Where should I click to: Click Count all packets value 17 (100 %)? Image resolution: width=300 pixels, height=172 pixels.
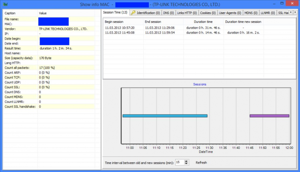coord(47,68)
